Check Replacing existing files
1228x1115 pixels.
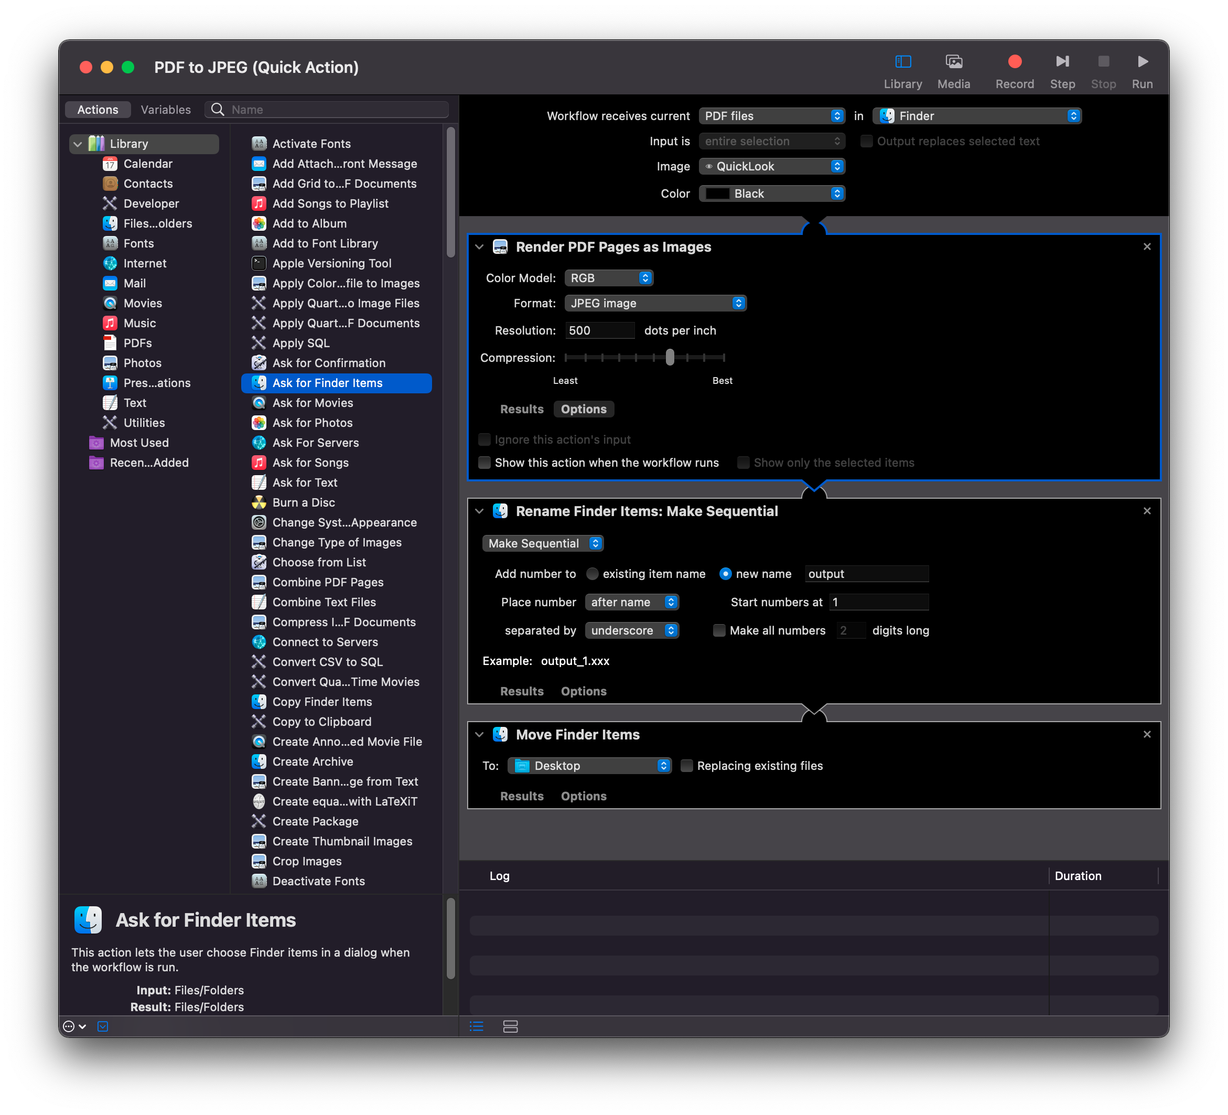[x=686, y=766]
